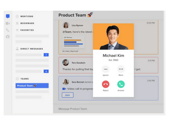Viewport: 169px width, 130px height.
Task: Answer the call from Michael Kim
Action: pyautogui.click(x=121, y=84)
